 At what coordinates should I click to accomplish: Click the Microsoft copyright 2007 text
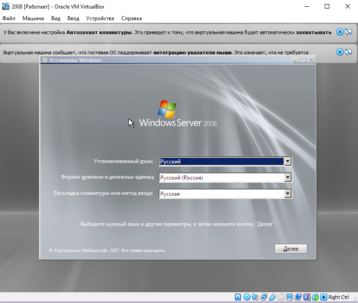pos(107,250)
